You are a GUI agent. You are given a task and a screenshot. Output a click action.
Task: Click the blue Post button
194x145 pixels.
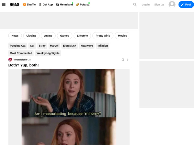(186, 5)
